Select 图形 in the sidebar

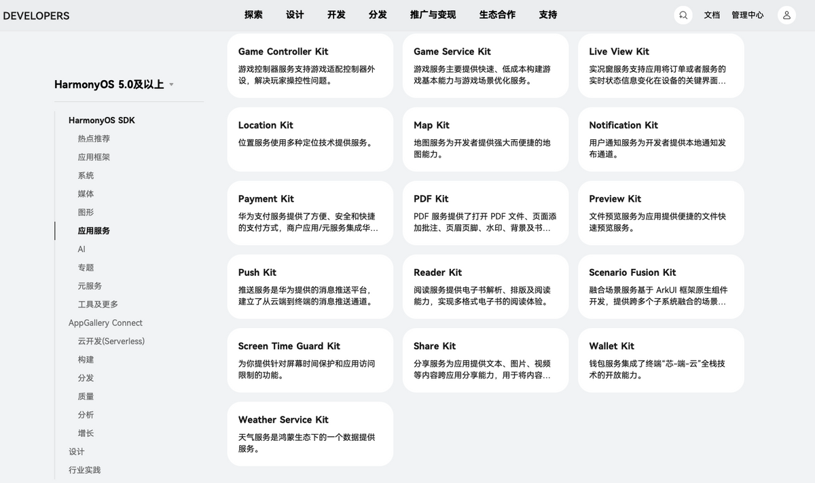pyautogui.click(x=86, y=212)
